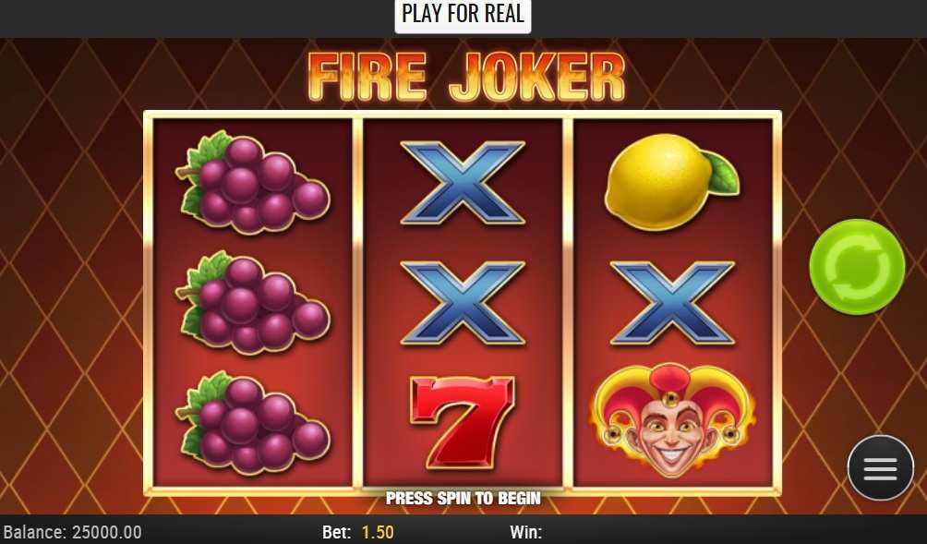Click the Bet label in status bar
The image size is (927, 544).
coord(337,532)
